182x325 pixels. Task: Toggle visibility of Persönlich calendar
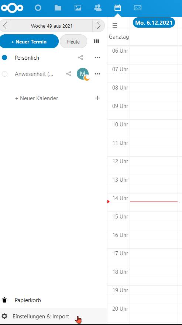[4, 57]
